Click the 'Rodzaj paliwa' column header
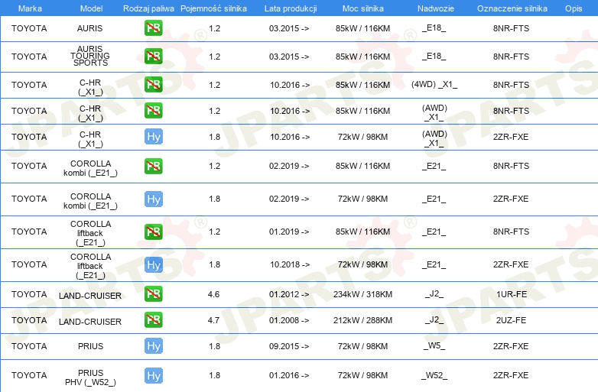The height and width of the screenshot is (392, 598). [x=149, y=8]
